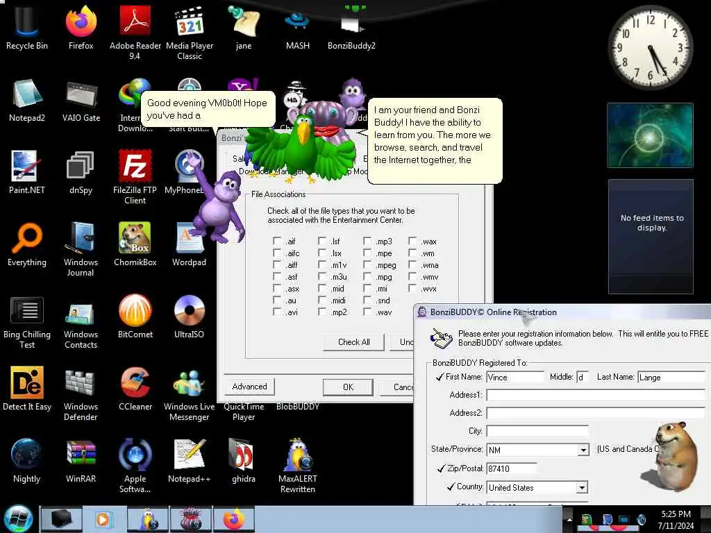Open Adobe Reader 9.4 icon

(x=135, y=33)
